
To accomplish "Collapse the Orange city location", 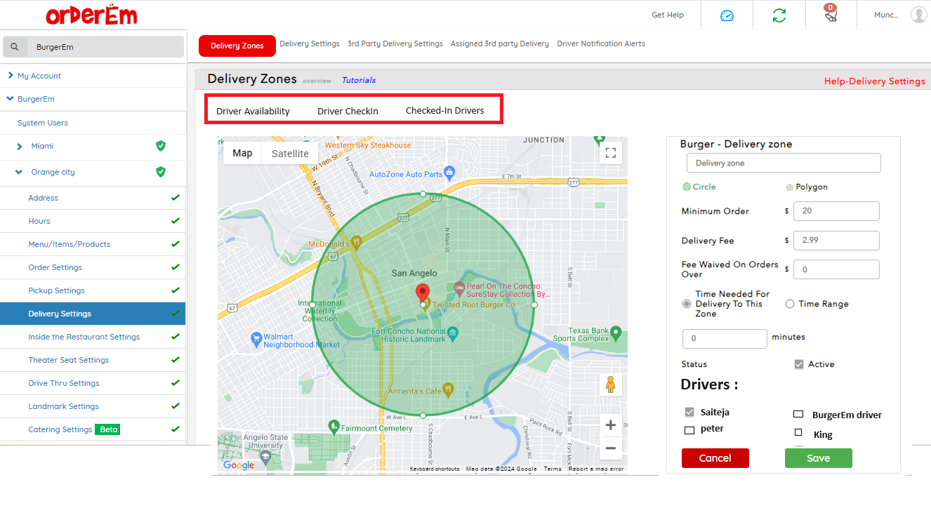I will (x=20, y=172).
